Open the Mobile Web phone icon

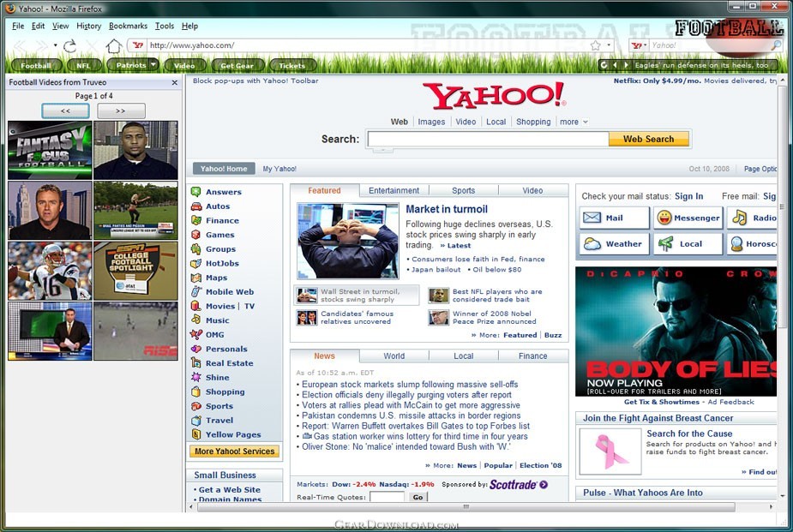196,291
